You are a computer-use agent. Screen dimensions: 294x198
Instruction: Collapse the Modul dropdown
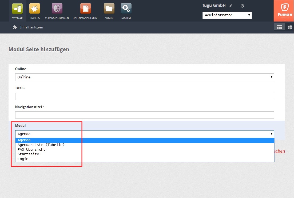(x=144, y=134)
